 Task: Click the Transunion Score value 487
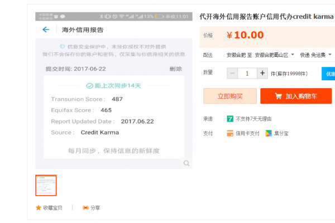[x=117, y=99]
